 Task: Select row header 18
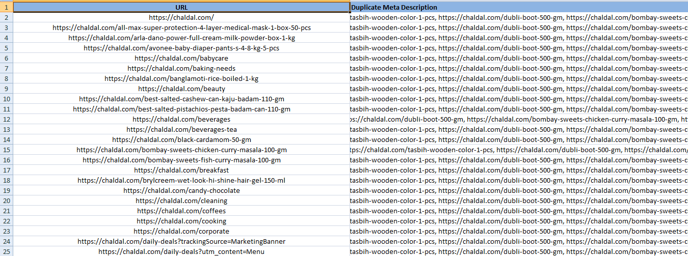[x=6, y=180]
